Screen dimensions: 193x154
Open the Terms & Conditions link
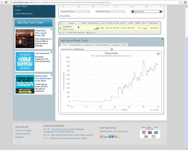24,130
